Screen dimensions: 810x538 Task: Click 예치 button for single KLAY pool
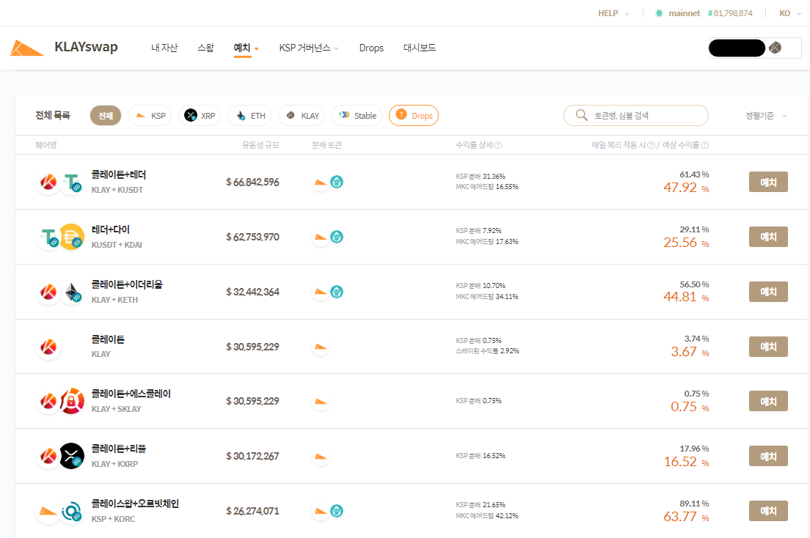(x=768, y=347)
